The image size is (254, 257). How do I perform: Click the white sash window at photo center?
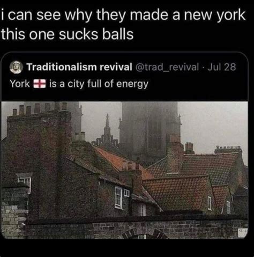118,197
